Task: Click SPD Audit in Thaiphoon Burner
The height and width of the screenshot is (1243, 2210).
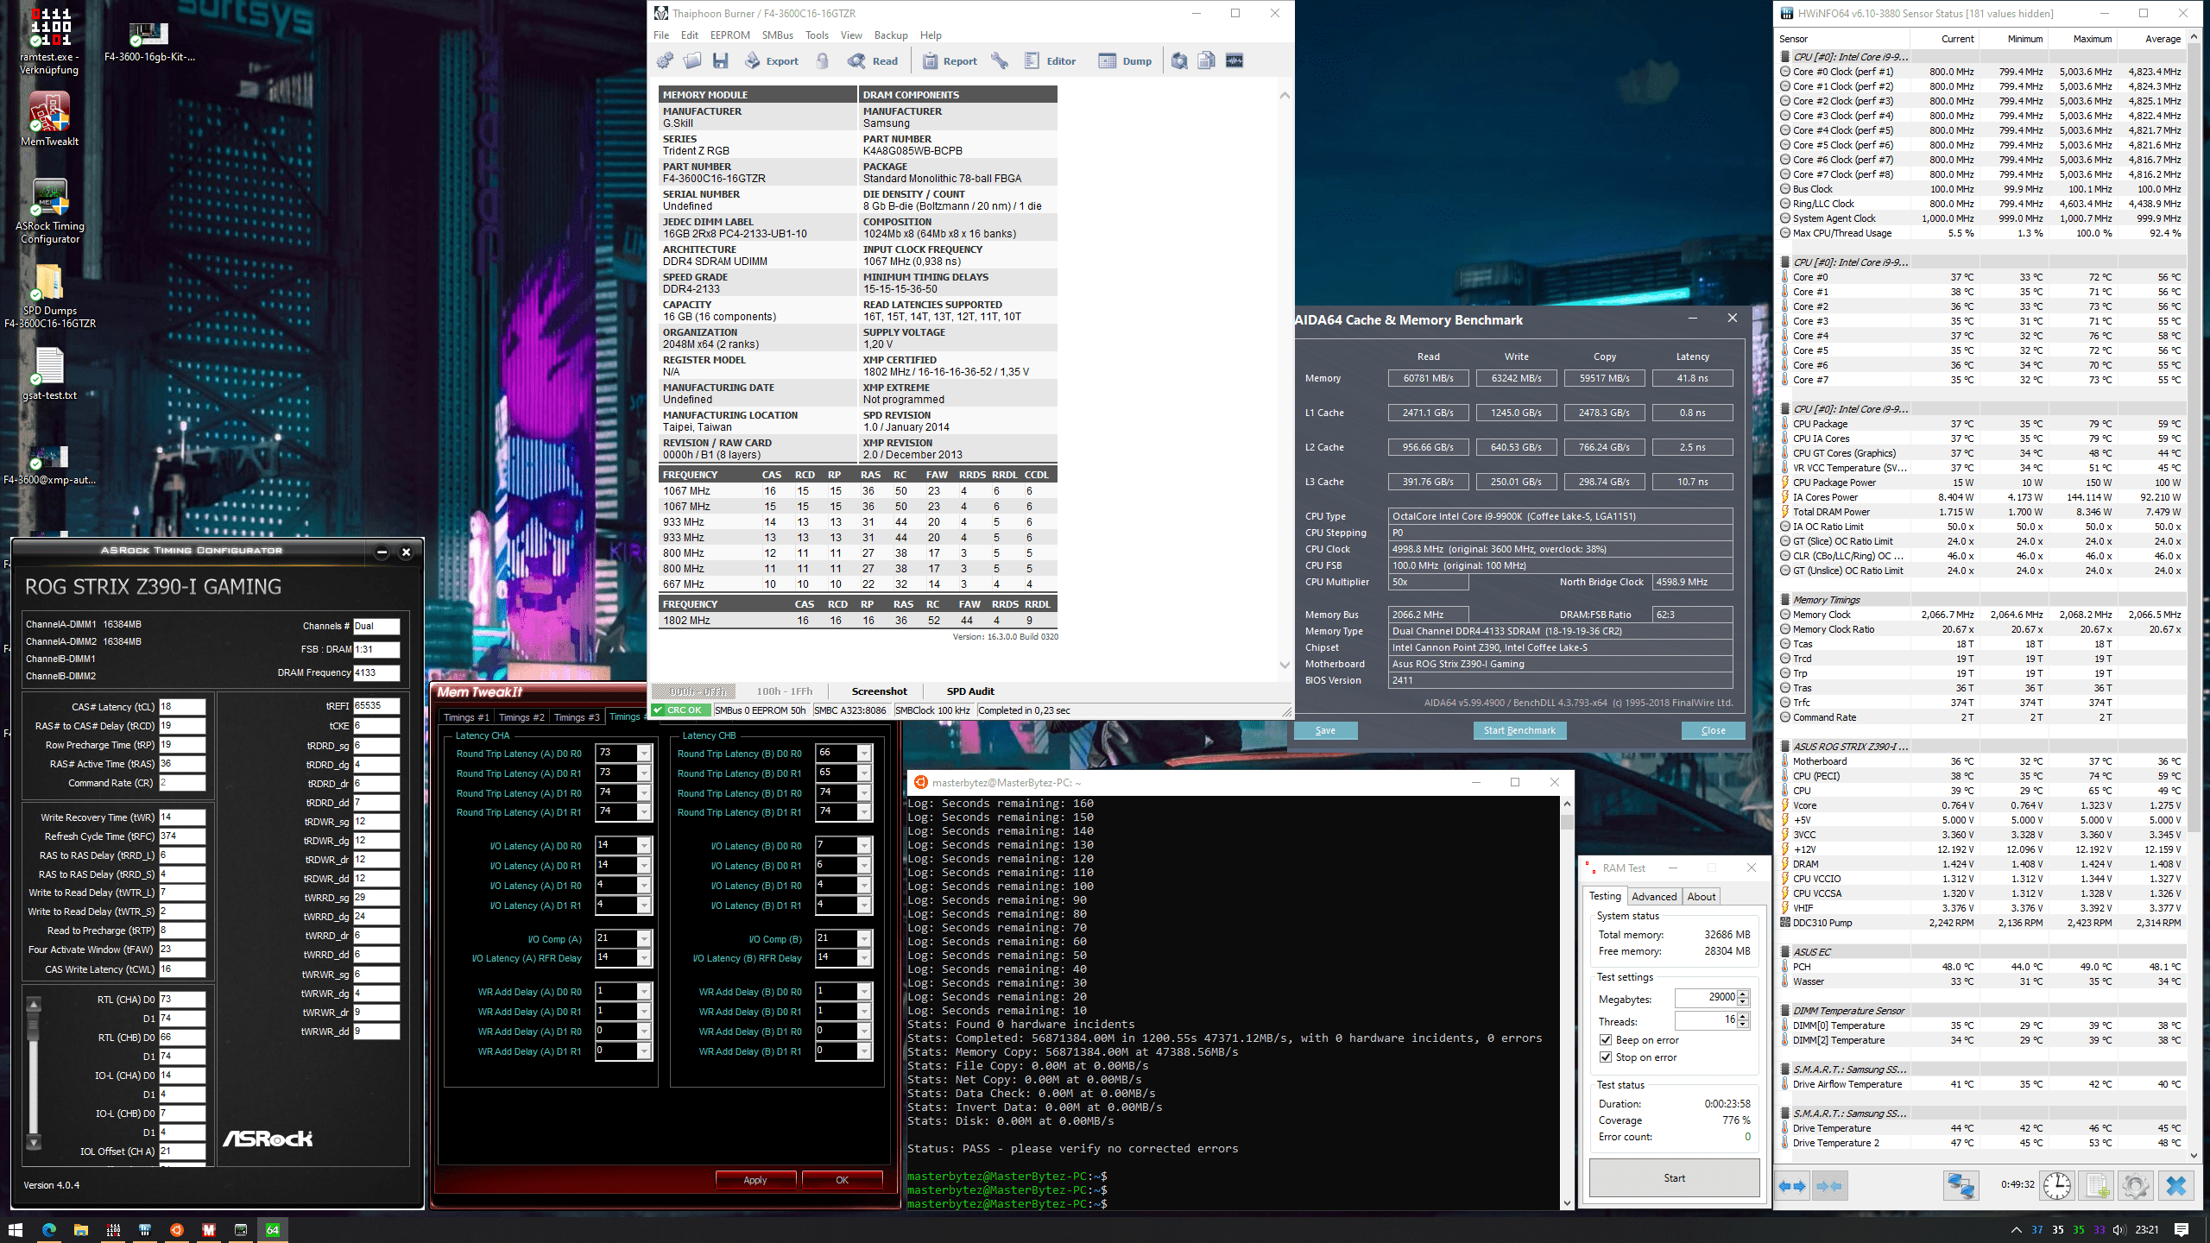Action: click(x=969, y=691)
